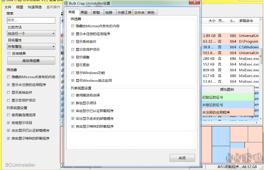This screenshot has height=170, width=264.
Task: Open the 文件 menu in main window
Action: click(8, 7)
